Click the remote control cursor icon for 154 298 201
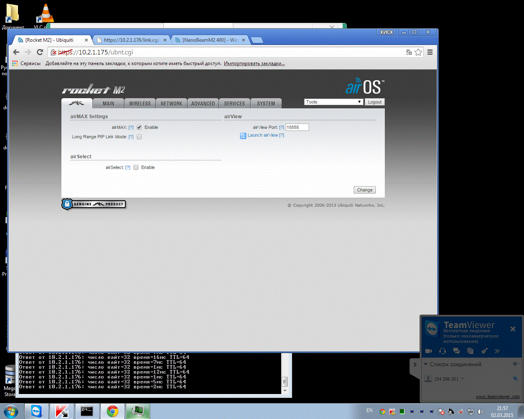Viewport: 524px width, 419px height. [515, 379]
